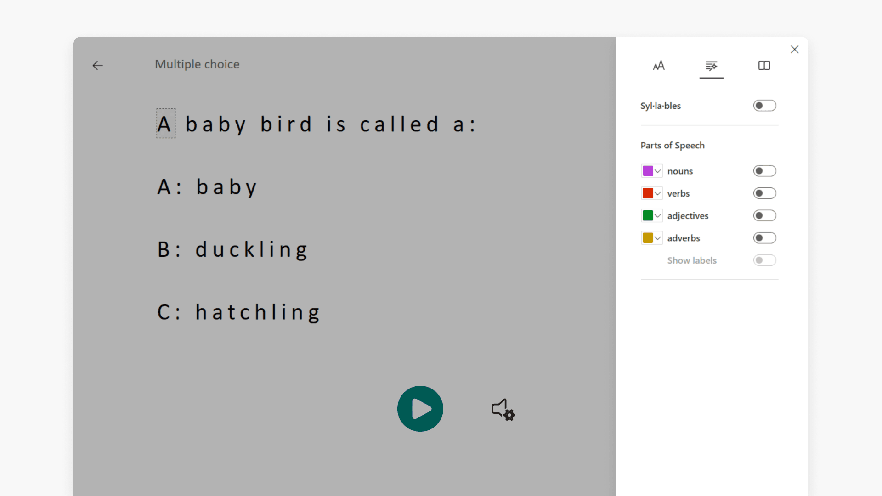Open voice settings via the speaker icon
This screenshot has width=882, height=496.
click(503, 410)
